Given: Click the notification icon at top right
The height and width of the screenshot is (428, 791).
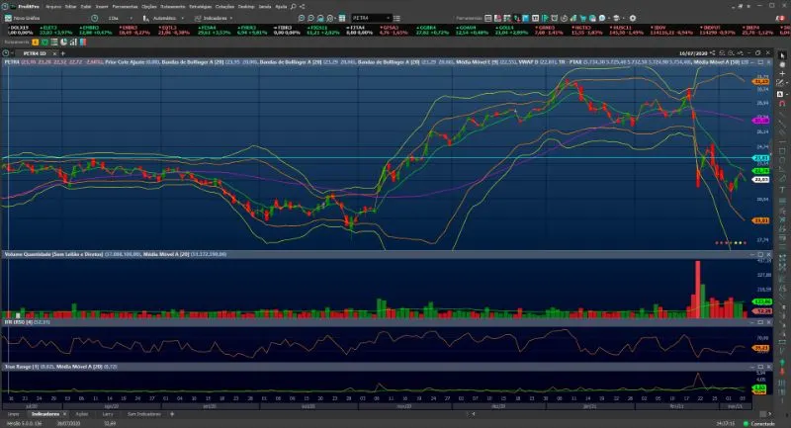Looking at the screenshot, I should point(781,18).
